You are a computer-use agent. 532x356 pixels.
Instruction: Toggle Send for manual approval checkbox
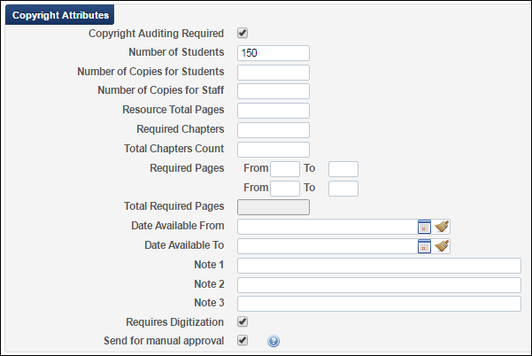pos(243,340)
